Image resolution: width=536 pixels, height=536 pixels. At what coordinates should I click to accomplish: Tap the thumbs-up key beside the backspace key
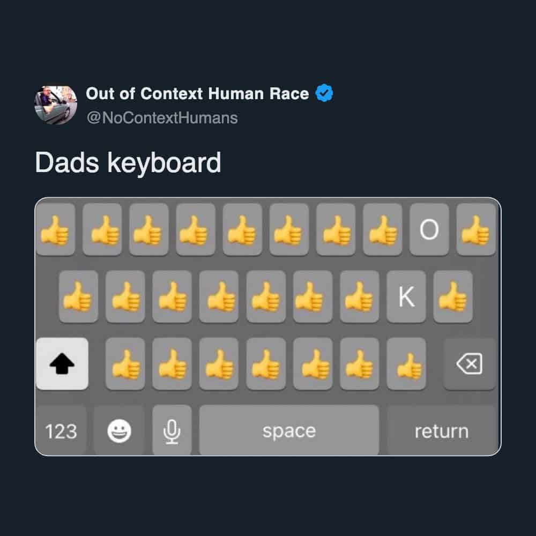point(406,364)
